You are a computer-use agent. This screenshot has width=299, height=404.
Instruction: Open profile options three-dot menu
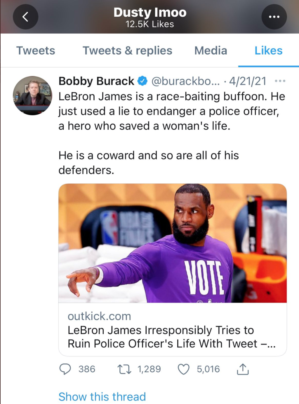pos(274,17)
